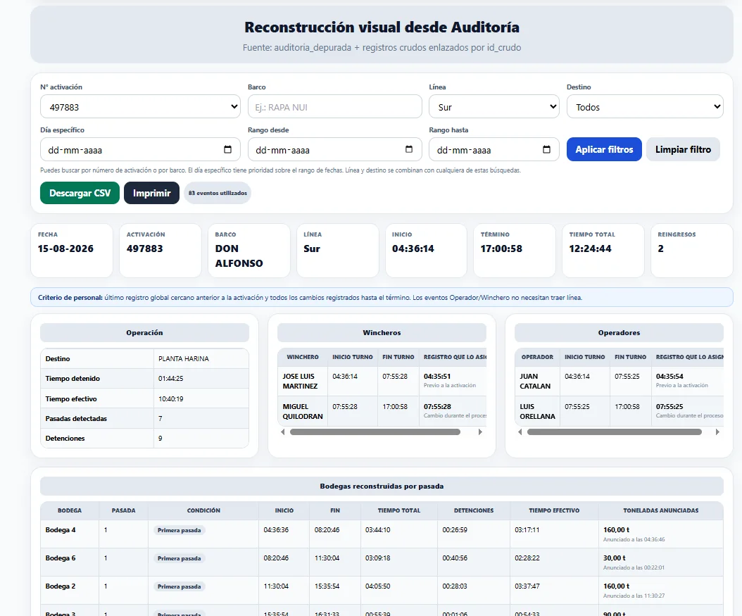Select operador JUAN CATALAN
Image resolution: width=742 pixels, height=616 pixels.
(535, 382)
